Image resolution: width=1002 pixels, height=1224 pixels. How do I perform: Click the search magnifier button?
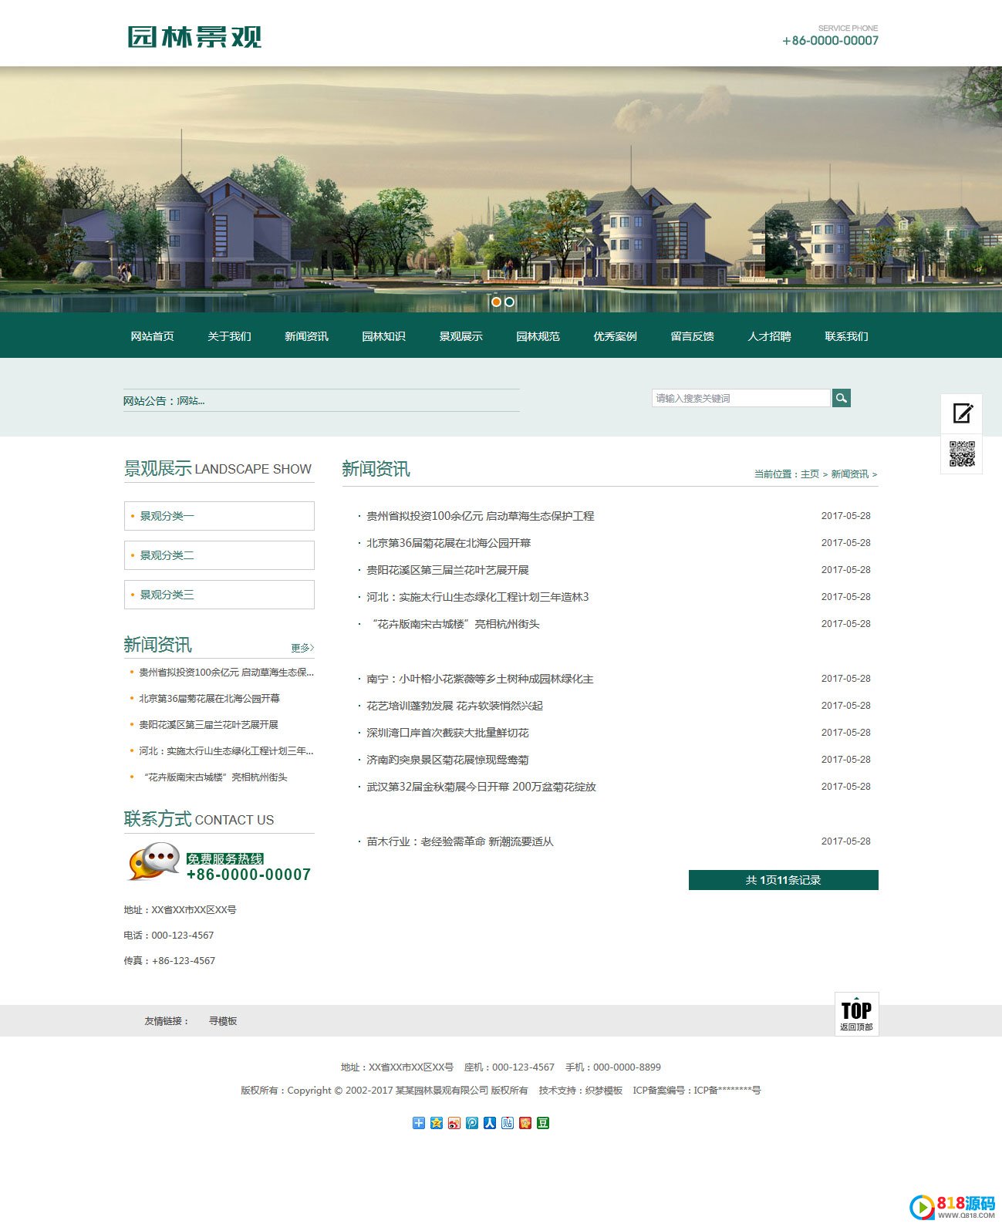pyautogui.click(x=841, y=398)
